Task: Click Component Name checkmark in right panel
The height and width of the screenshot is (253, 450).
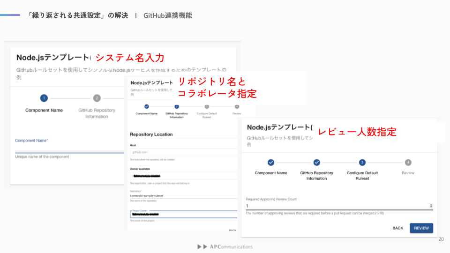Action: click(x=270, y=163)
